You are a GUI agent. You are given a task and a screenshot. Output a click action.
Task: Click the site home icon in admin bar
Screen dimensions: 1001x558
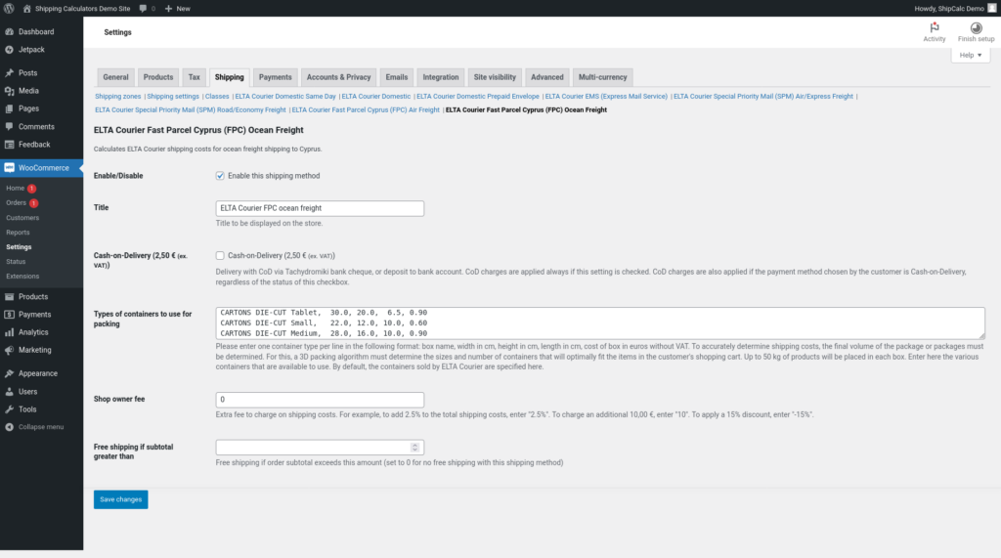click(26, 8)
